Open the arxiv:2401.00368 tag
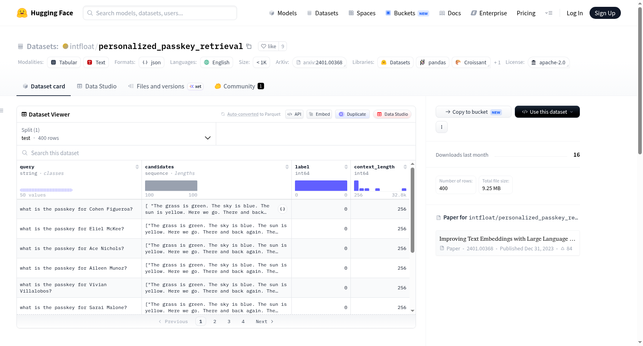The height and width of the screenshot is (346, 643). click(x=319, y=62)
